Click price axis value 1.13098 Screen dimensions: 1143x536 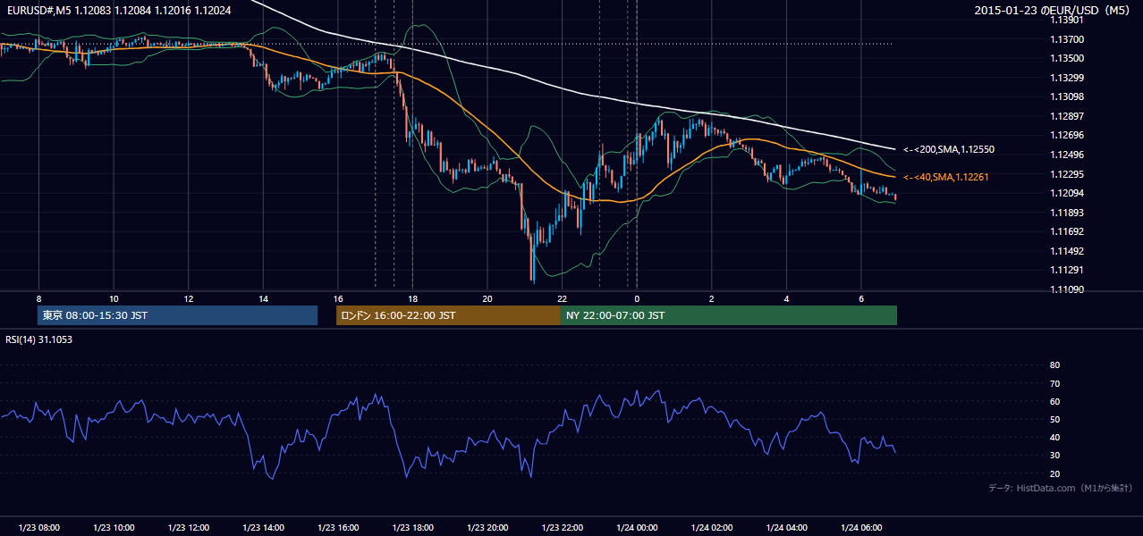point(1067,96)
